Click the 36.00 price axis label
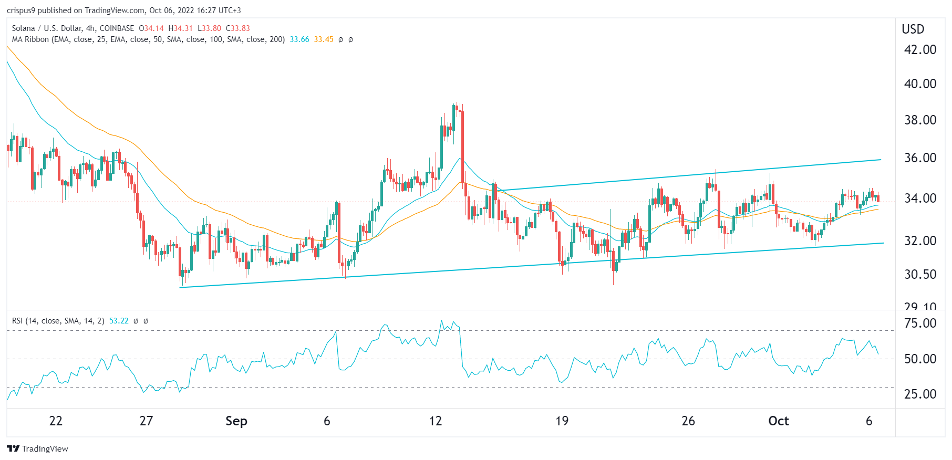The image size is (952, 460). coord(920,158)
